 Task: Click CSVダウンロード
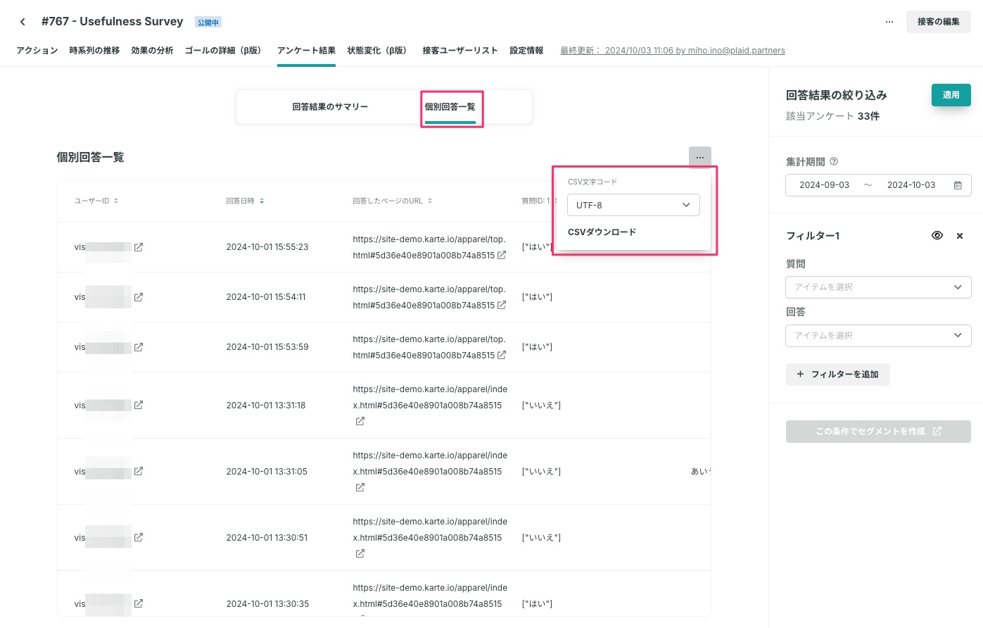tap(602, 232)
